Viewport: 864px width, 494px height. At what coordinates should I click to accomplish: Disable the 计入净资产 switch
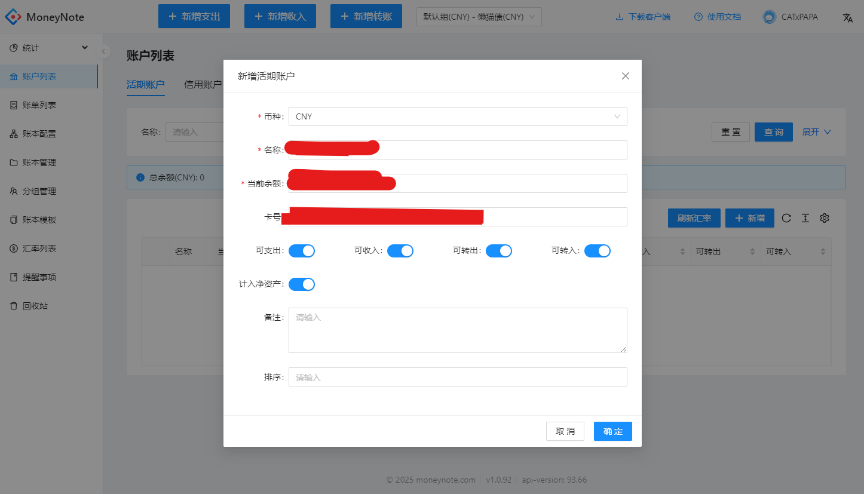point(302,284)
